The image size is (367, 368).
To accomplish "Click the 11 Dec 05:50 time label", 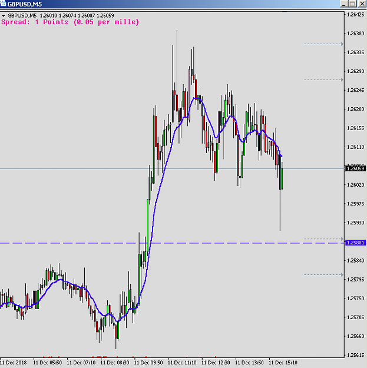I will [48, 363].
